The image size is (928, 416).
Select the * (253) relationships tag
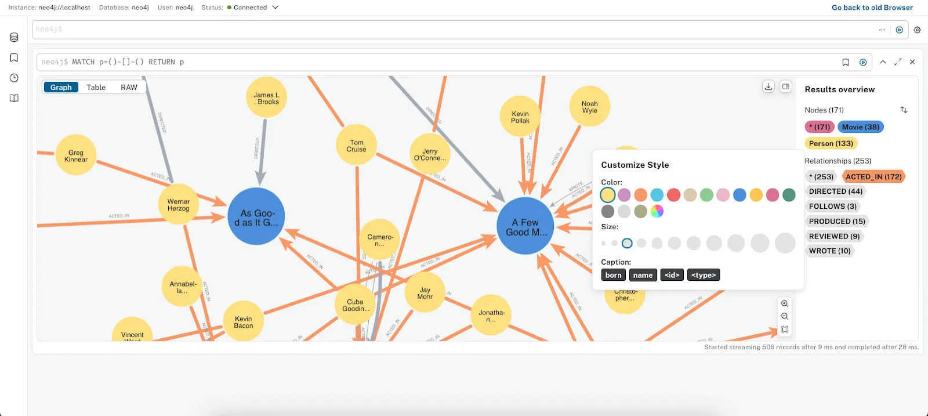point(821,176)
